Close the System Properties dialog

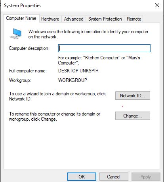[157, 6]
